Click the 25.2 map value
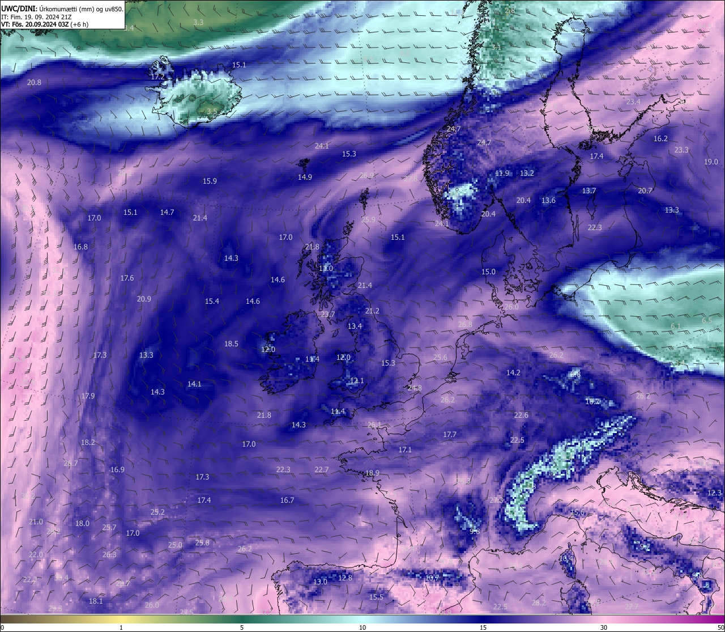Image resolution: width=725 pixels, height=632 pixels. [x=157, y=512]
